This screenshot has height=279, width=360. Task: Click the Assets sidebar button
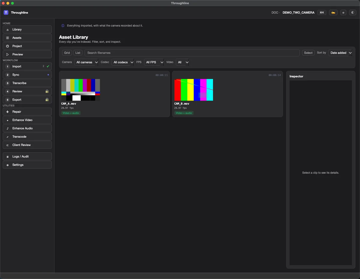pos(27,38)
